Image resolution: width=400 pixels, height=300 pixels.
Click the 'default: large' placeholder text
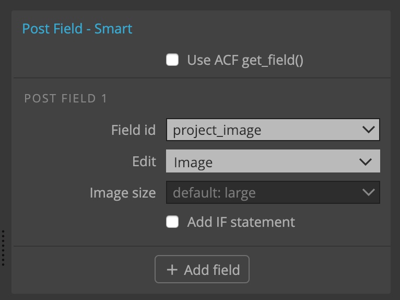pyautogui.click(x=214, y=193)
